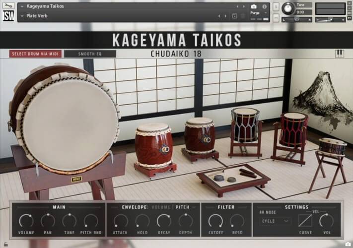
Task: Adjust the envelope Decay knob
Action: pos(164,221)
